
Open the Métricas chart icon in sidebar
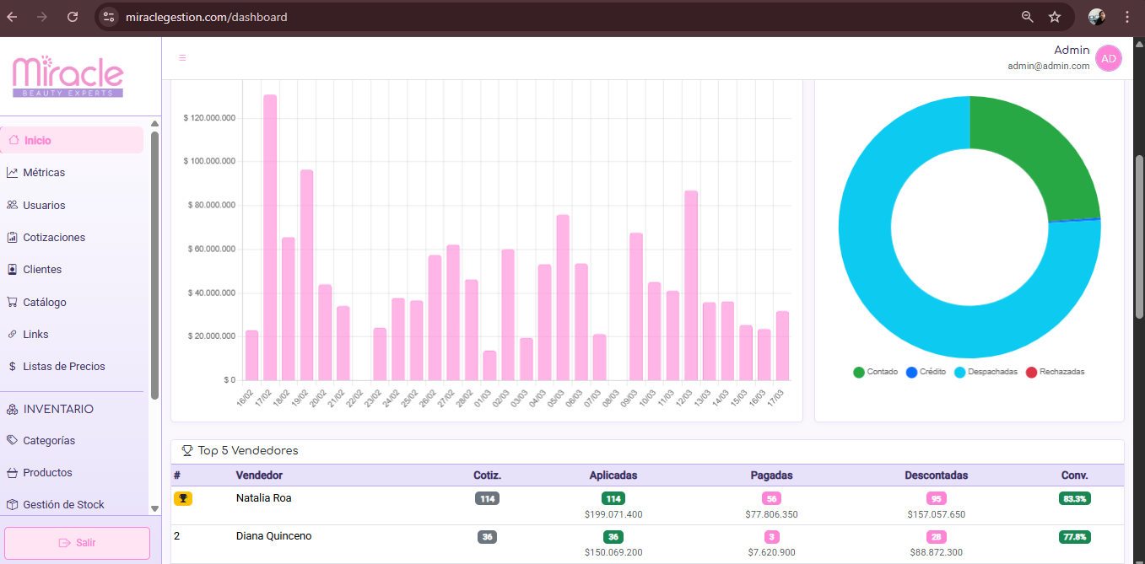13,173
